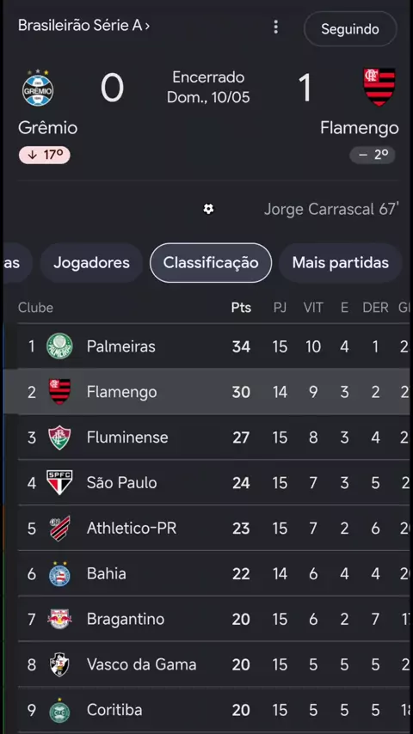Tap the Grêmio 17º position badge
This screenshot has height=734, width=413.
[45, 155]
